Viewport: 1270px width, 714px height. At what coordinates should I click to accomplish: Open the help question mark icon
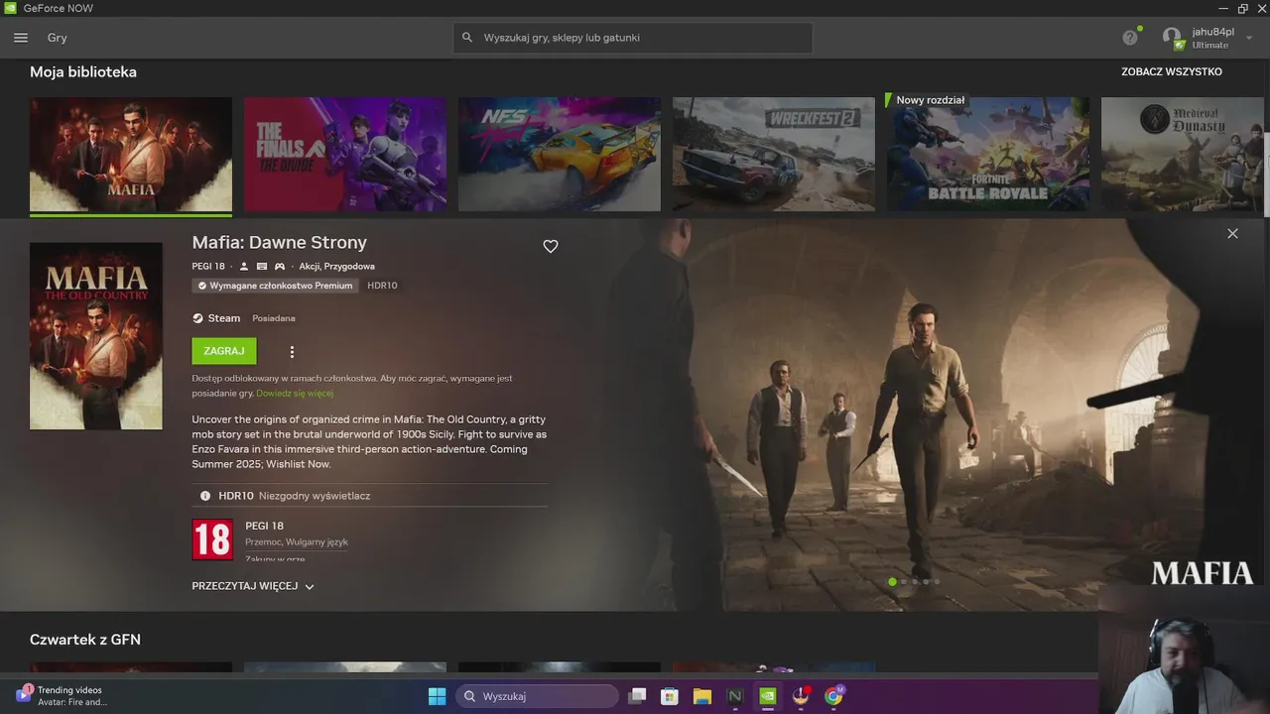(x=1130, y=38)
